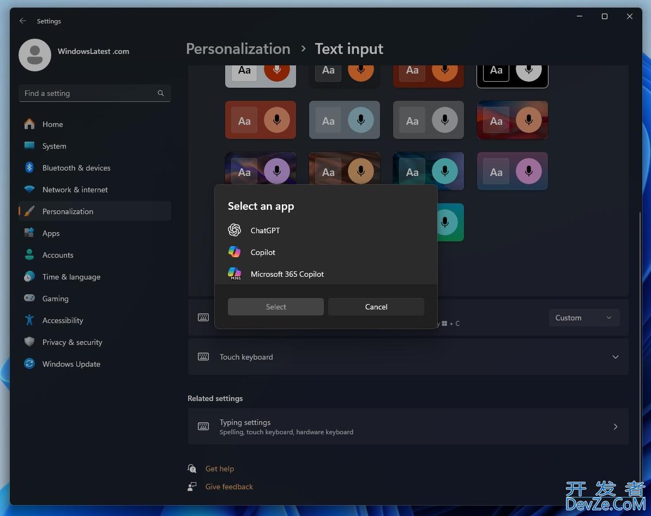Select the black high-contrast keyboard theme
The height and width of the screenshot is (516, 651).
(513, 76)
